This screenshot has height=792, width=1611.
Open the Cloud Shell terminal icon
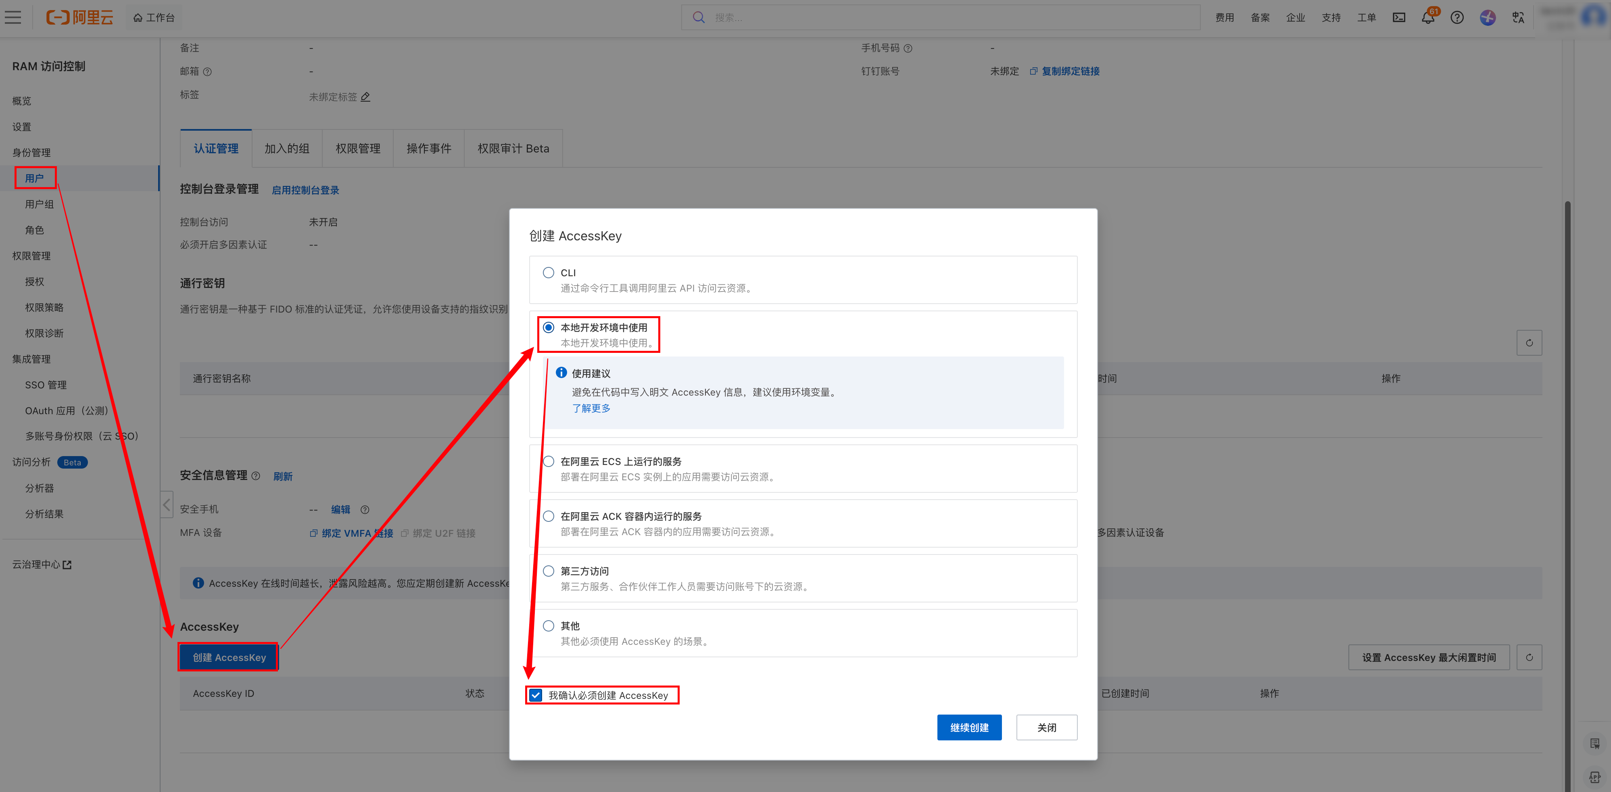point(1398,17)
